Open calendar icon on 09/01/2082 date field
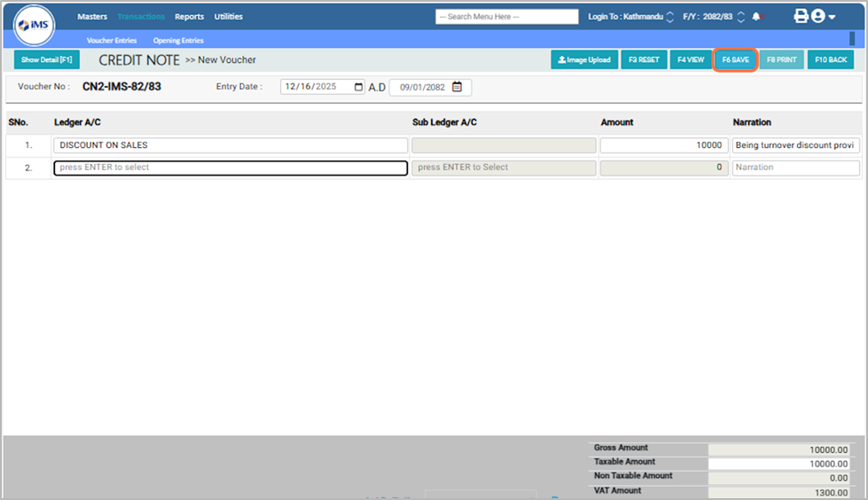868x500 pixels. coord(457,87)
